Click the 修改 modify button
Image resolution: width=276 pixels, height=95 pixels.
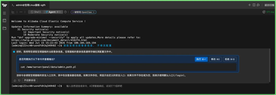215,59
